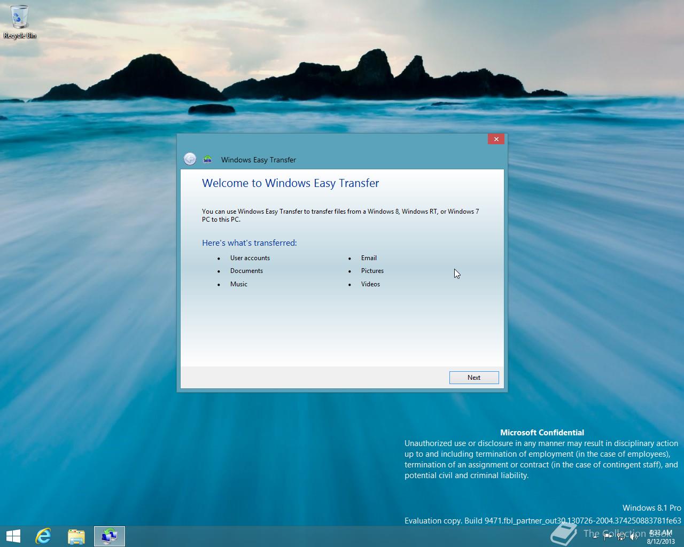The image size is (684, 547).
Task: Click the 'Pictures' list item
Action: (372, 271)
